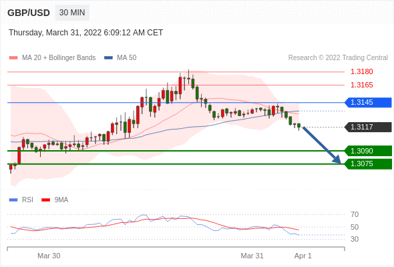Click the green 1.3090 support price tag
The height and width of the screenshot is (267, 394).
(x=368, y=151)
